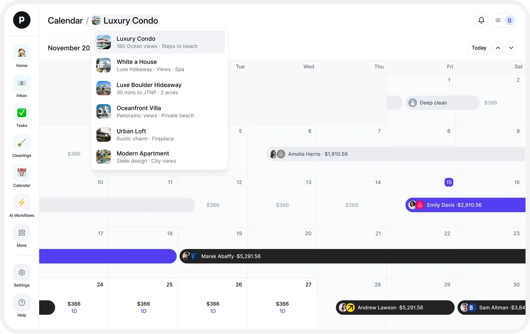Open the Help question mark icon
530x334 pixels.
[x=22, y=303]
